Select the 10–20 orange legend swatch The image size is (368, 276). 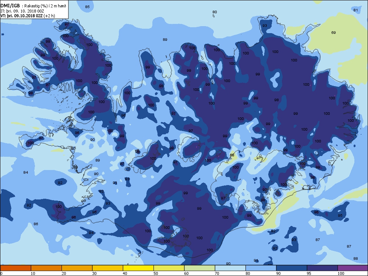pyautogui.click(x=46, y=268)
